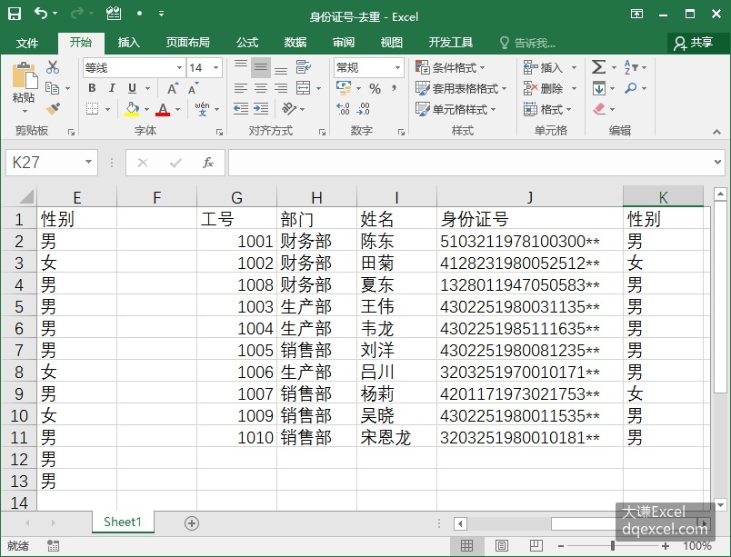Image resolution: width=731 pixels, height=557 pixels.
Task: Expand the Name Box dropdown arrow
Action: point(88,162)
